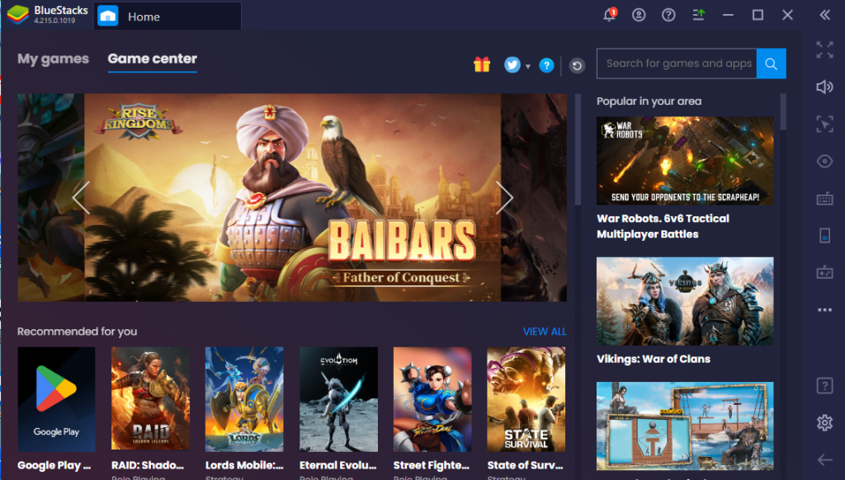Toggle the eye icon in sidebar

tap(824, 161)
